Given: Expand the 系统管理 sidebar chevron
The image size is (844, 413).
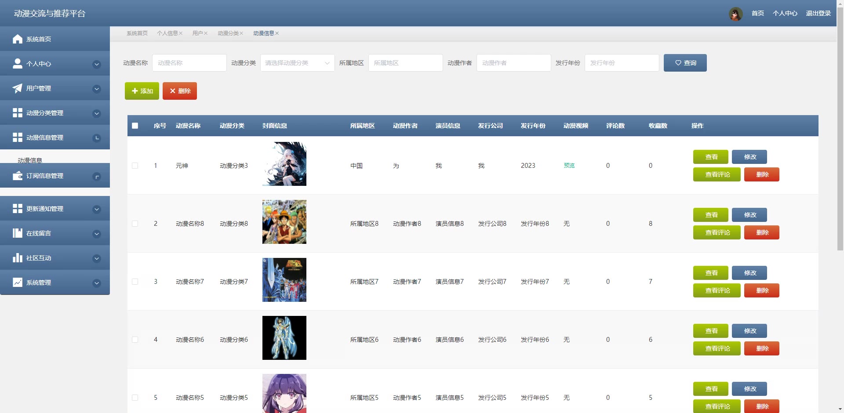Looking at the screenshot, I should pyautogui.click(x=97, y=283).
